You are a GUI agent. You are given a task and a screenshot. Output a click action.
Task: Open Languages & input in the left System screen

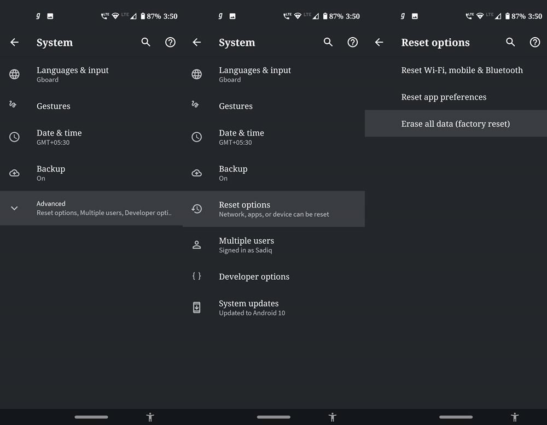[x=91, y=74]
